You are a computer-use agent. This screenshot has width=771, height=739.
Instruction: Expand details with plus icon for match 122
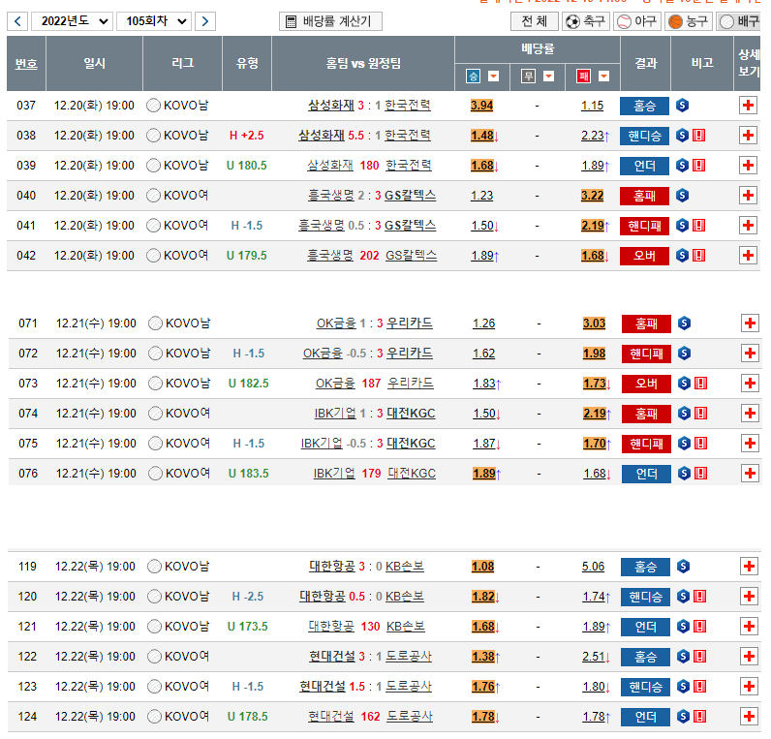(x=748, y=657)
